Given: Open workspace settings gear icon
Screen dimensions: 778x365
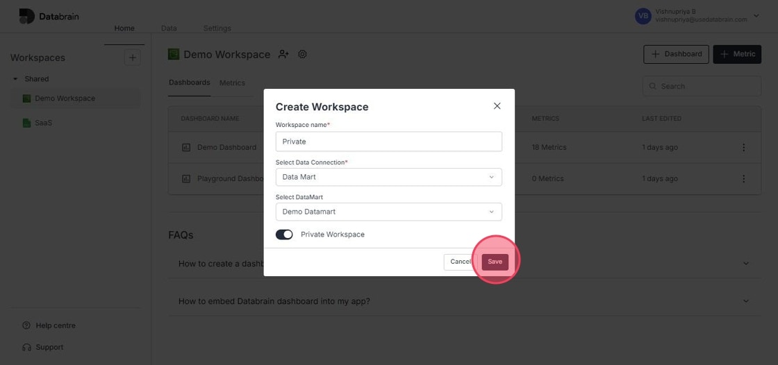Looking at the screenshot, I should pos(302,54).
